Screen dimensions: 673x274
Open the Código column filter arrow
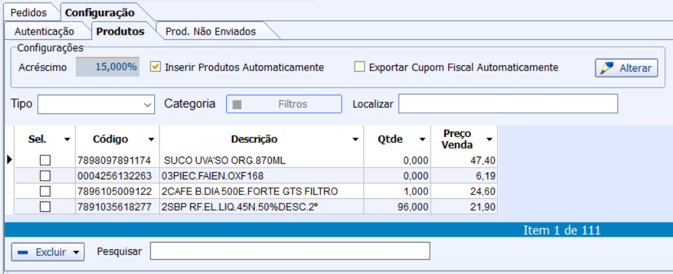(x=151, y=140)
